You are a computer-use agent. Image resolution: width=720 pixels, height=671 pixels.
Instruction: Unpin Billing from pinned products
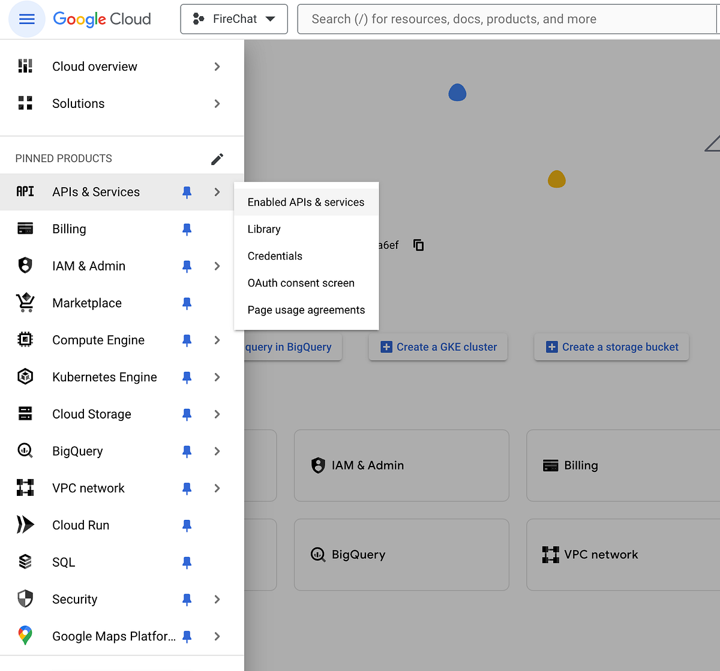point(187,229)
